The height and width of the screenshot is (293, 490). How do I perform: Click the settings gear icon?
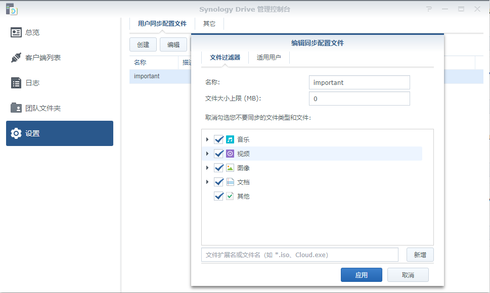click(16, 133)
